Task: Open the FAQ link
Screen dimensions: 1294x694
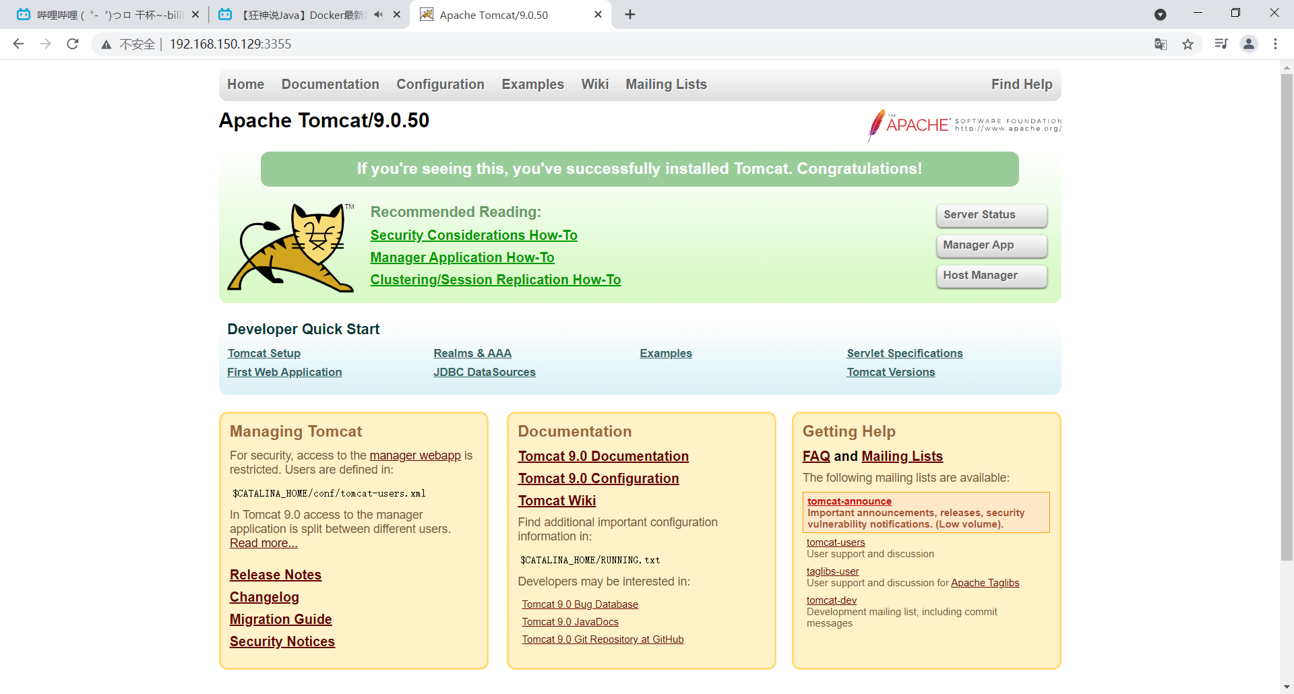Action: (x=816, y=456)
